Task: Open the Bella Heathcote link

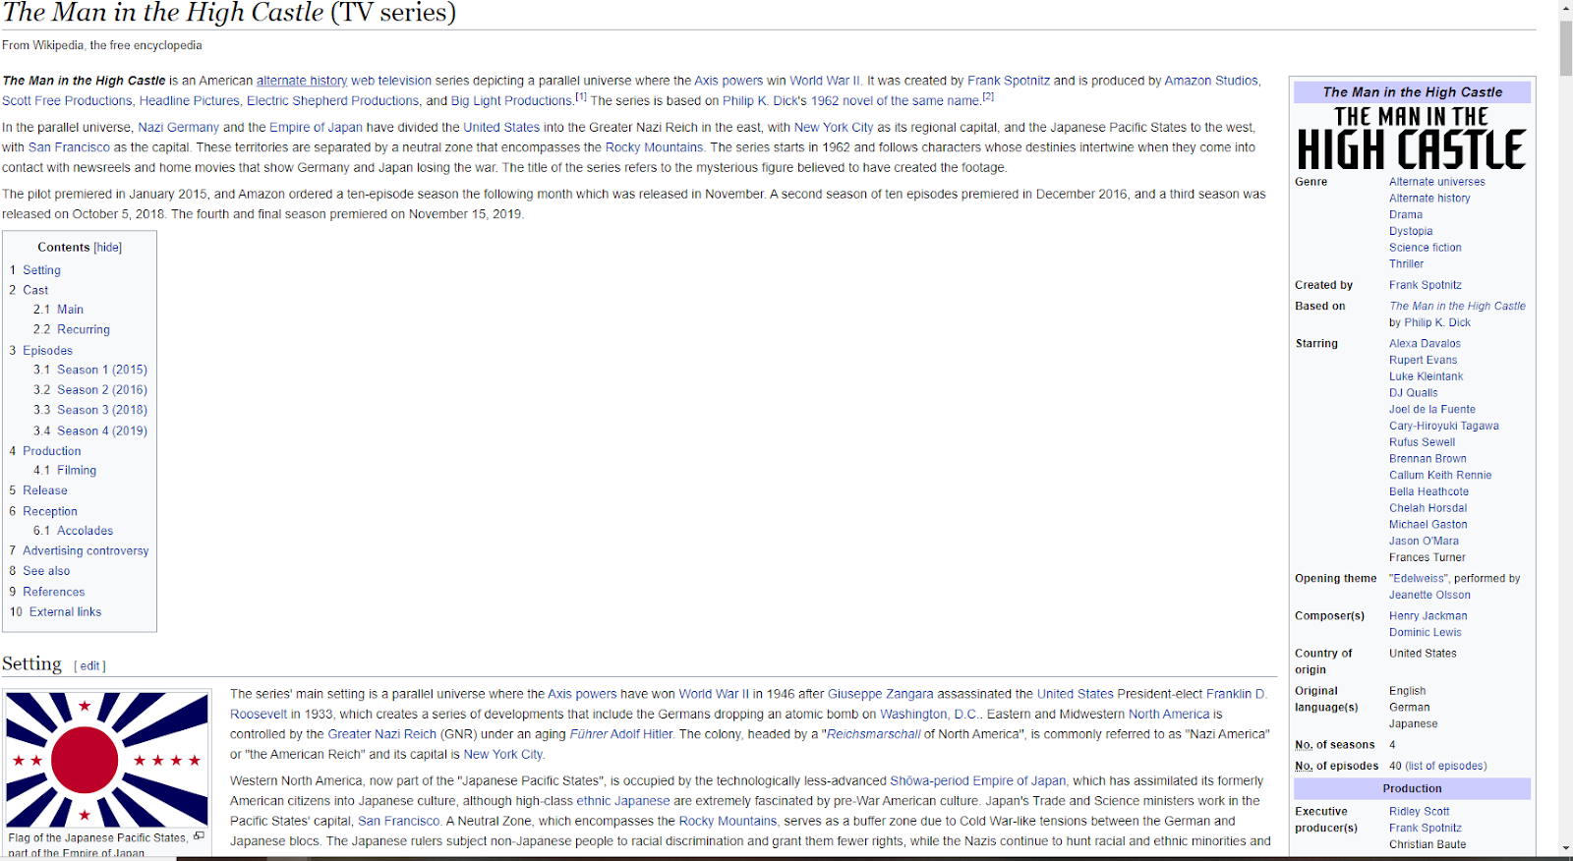Action: tap(1428, 492)
